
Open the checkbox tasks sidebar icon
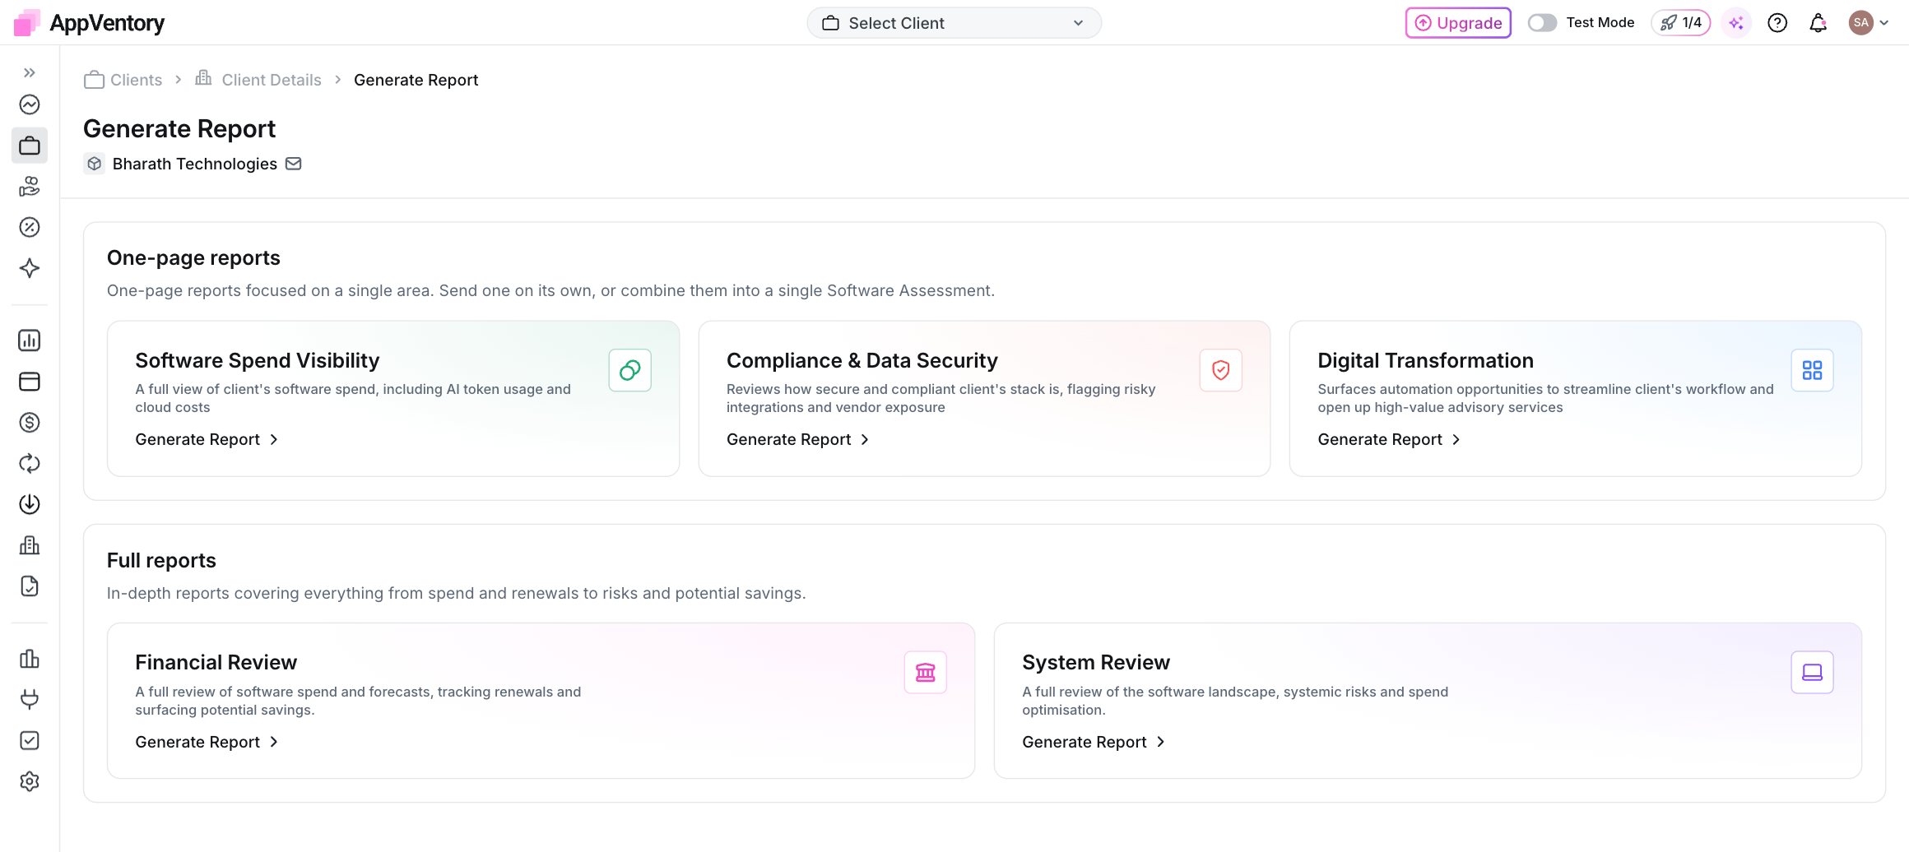pyautogui.click(x=30, y=740)
